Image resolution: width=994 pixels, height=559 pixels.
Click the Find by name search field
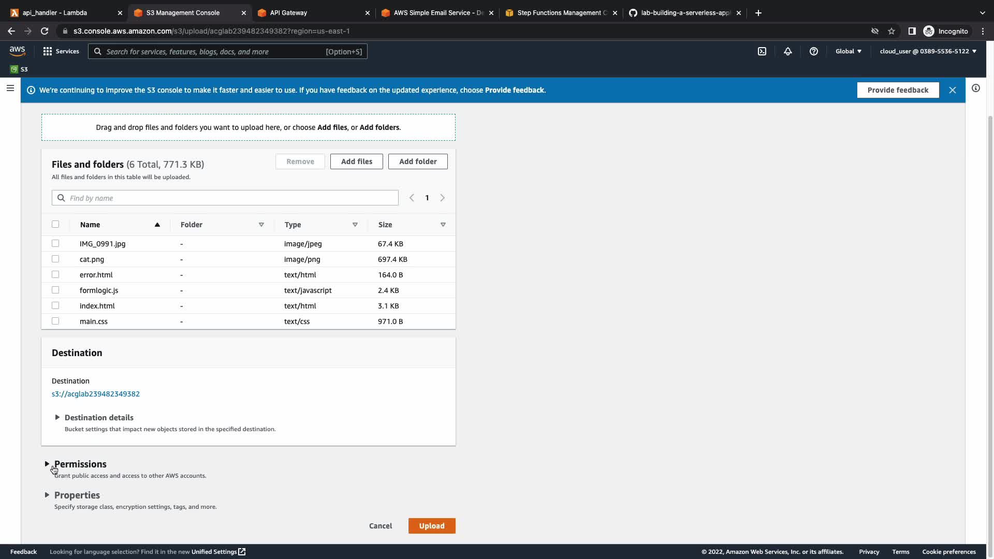coord(230,198)
